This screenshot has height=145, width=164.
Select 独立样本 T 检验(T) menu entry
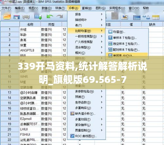[x=126, y=44]
